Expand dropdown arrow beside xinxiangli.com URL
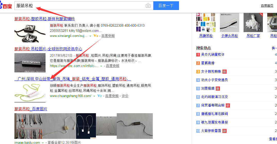 click(90, 36)
